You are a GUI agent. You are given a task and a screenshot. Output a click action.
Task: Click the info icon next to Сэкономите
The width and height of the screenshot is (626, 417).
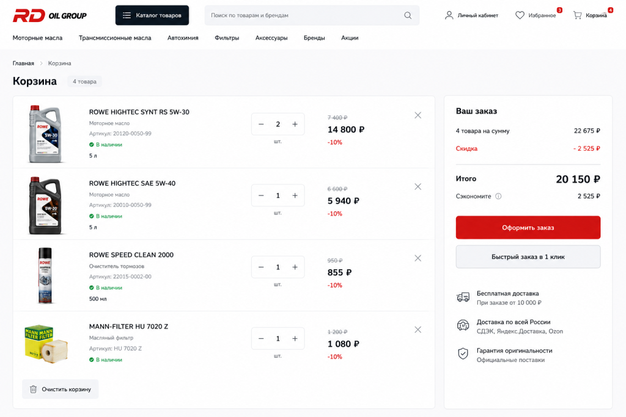tap(498, 196)
